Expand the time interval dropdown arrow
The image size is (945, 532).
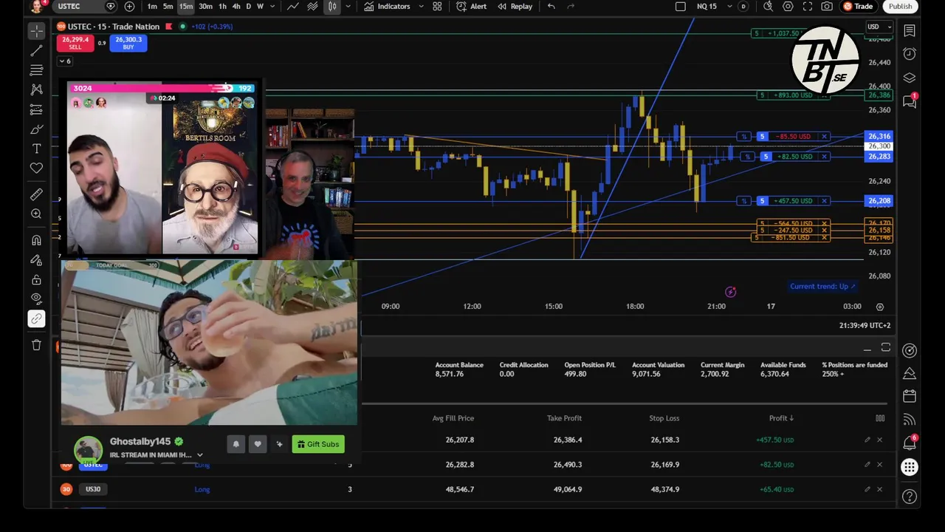[x=272, y=7]
